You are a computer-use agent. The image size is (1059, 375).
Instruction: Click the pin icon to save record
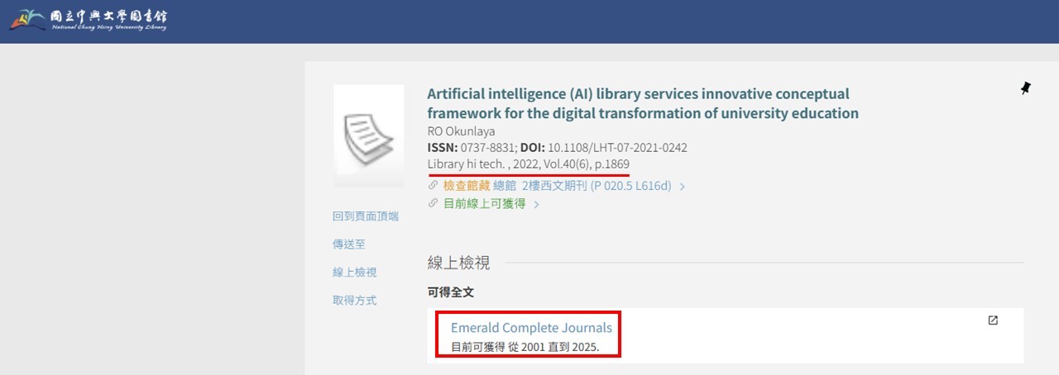coord(1026,88)
